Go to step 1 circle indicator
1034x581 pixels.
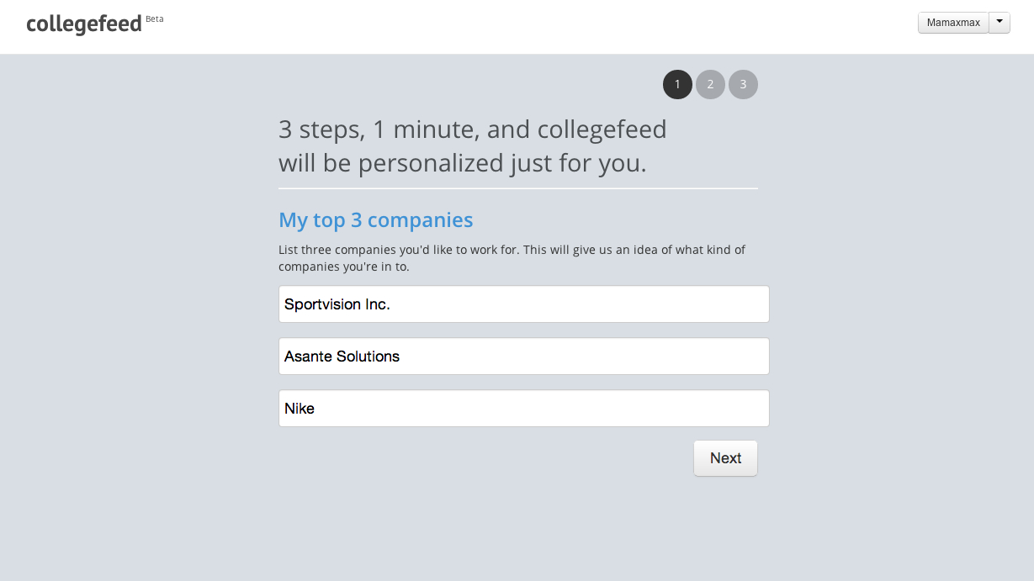677,84
